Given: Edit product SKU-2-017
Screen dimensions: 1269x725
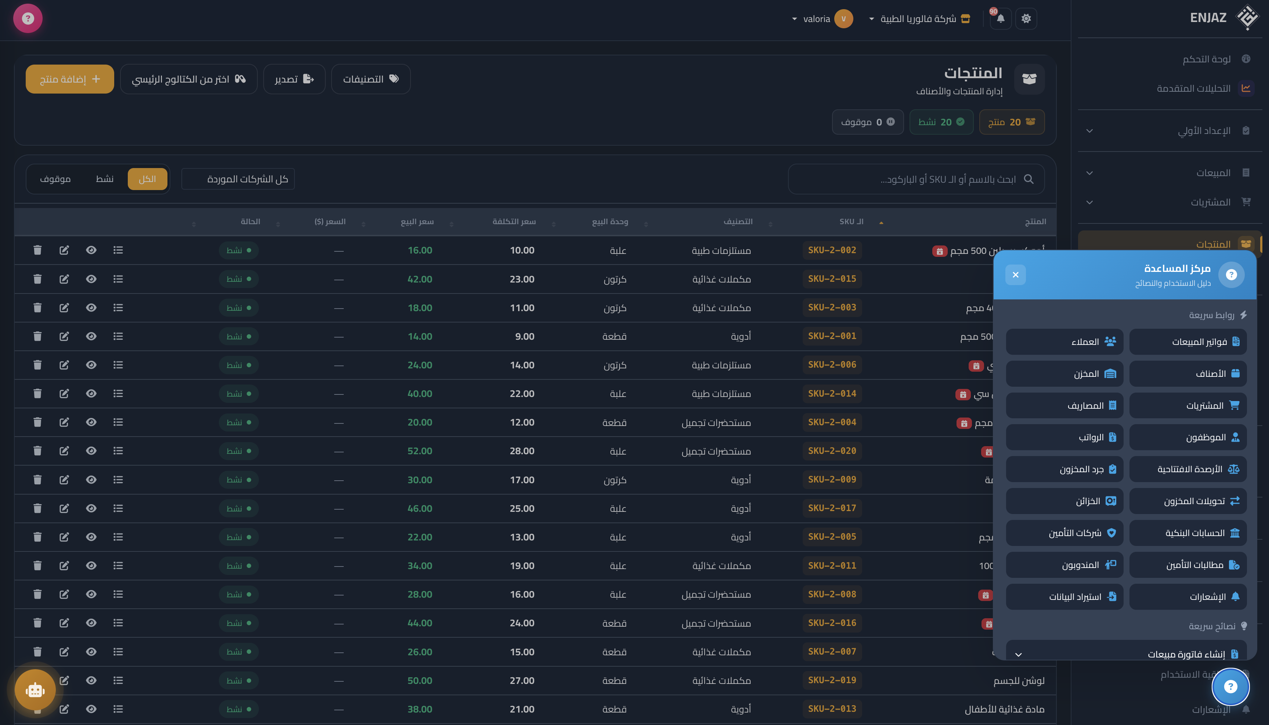Looking at the screenshot, I should click(x=64, y=509).
